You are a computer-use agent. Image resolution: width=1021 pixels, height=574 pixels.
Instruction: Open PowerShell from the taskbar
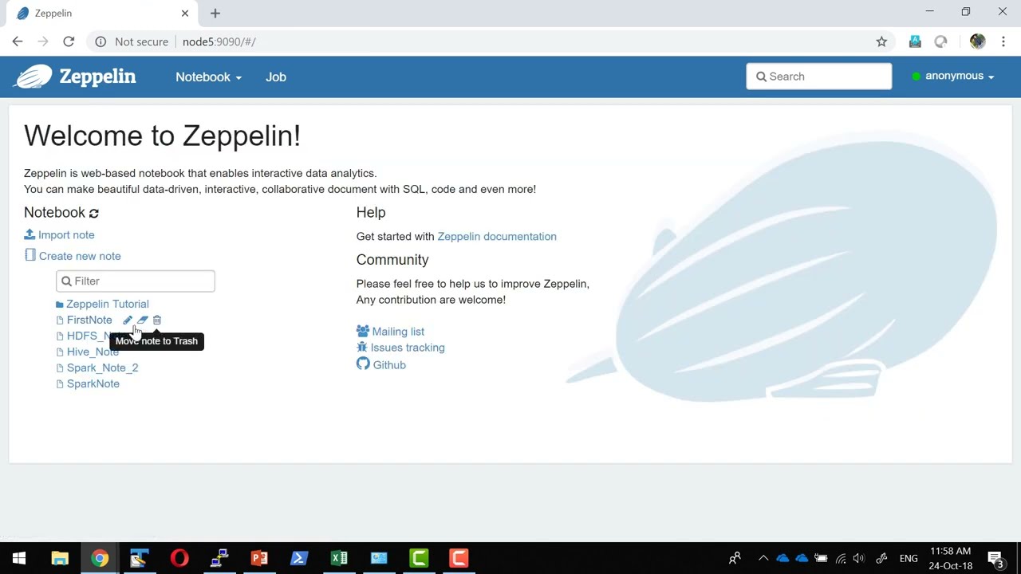click(x=299, y=558)
